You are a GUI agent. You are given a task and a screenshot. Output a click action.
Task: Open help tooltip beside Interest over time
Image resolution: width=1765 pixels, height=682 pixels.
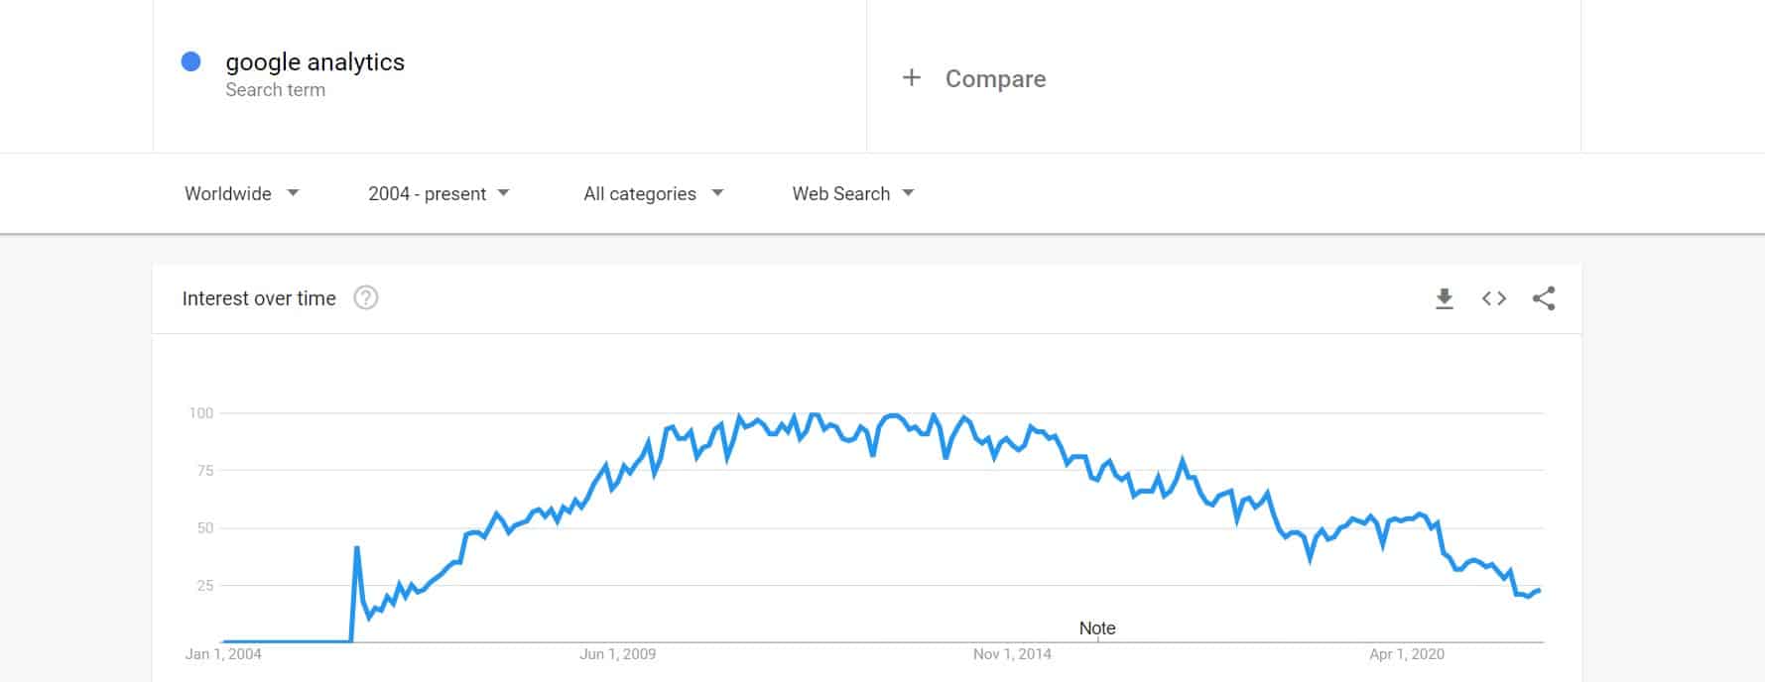point(366,298)
